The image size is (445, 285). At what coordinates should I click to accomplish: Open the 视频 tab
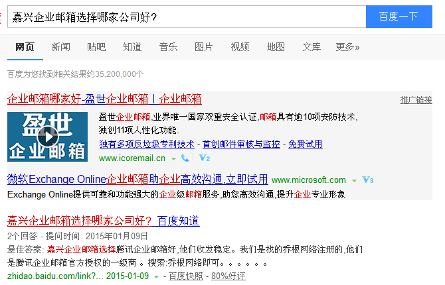(240, 47)
